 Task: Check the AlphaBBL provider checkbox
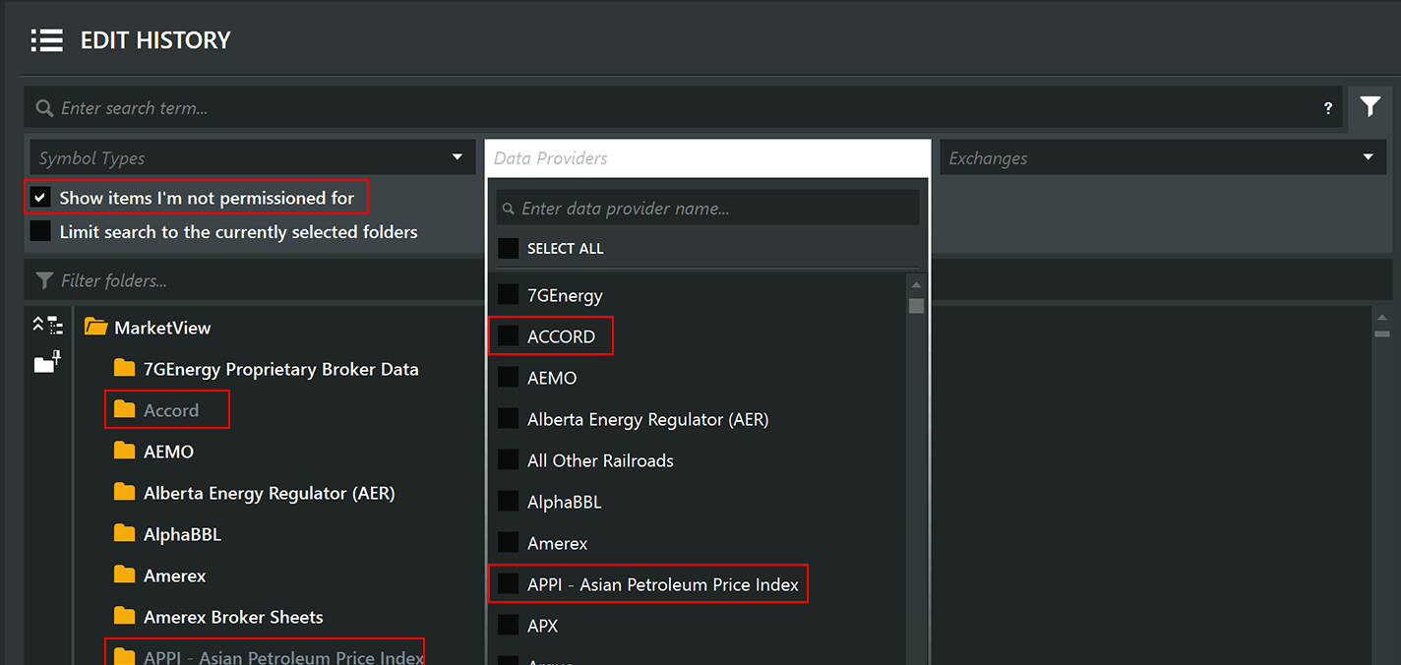point(508,501)
